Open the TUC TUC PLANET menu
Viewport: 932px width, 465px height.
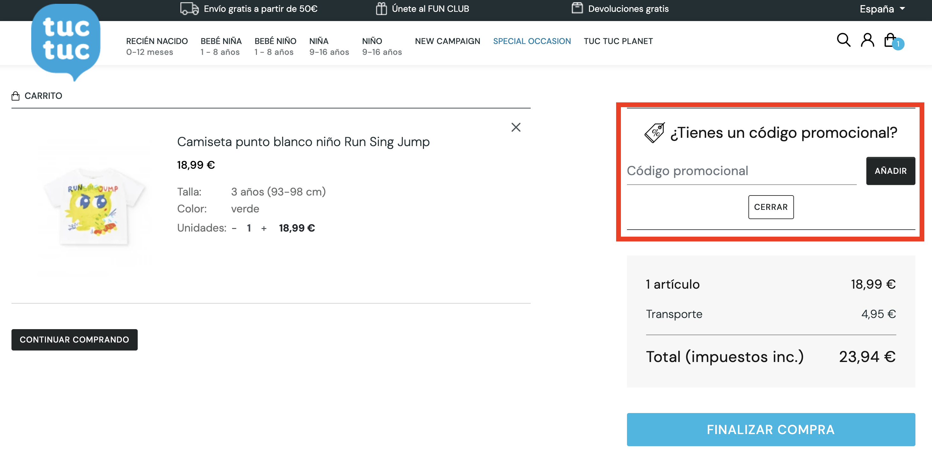tap(618, 41)
